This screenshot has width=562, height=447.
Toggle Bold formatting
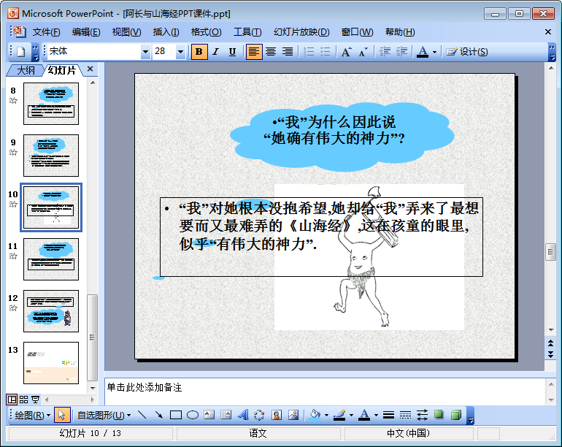point(199,52)
